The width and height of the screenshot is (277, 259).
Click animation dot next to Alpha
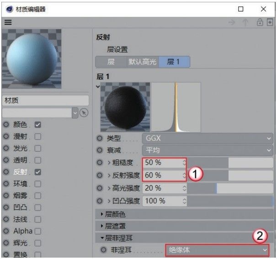[6, 231]
